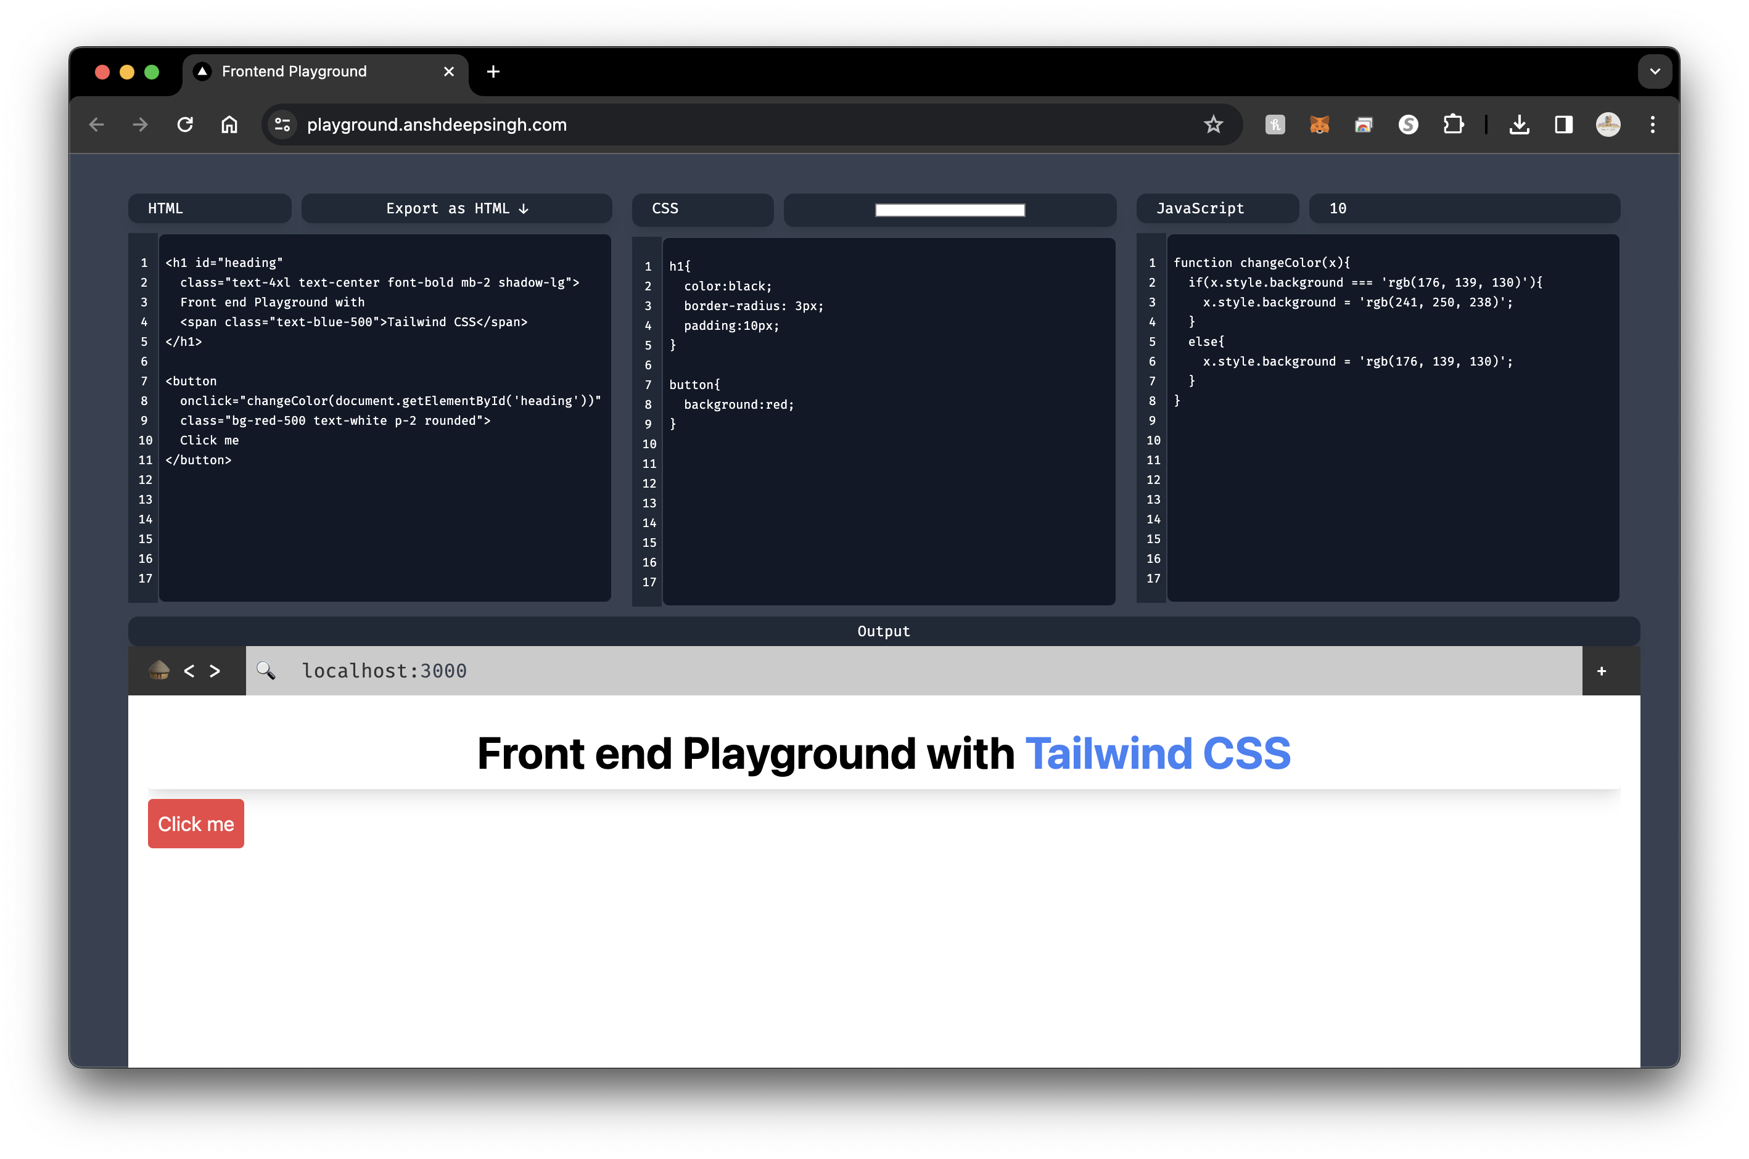
Task: Click the reload page icon
Action: pos(185,126)
